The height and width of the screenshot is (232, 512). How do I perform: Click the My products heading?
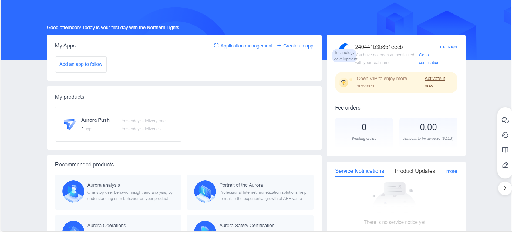(70, 97)
